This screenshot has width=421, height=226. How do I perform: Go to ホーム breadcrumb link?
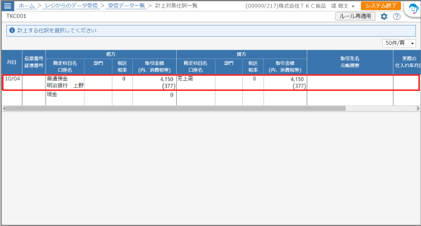[x=26, y=6]
